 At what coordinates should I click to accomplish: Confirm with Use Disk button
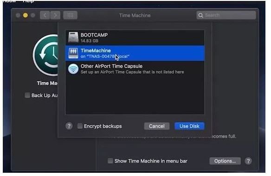(x=189, y=126)
